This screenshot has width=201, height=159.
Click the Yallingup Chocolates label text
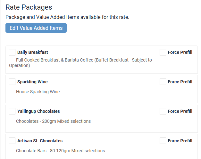click(38, 111)
